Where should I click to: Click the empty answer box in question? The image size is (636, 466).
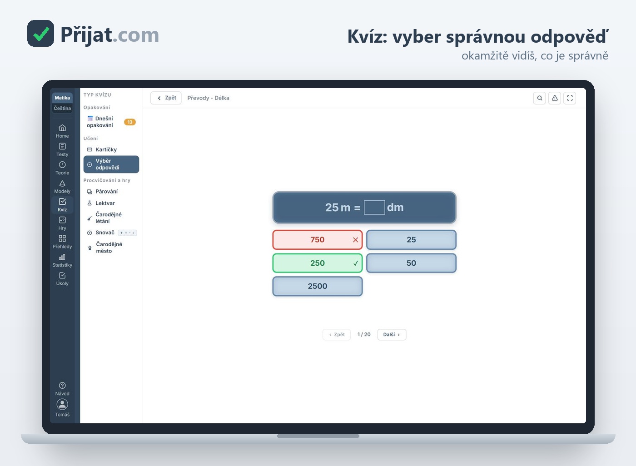(374, 208)
